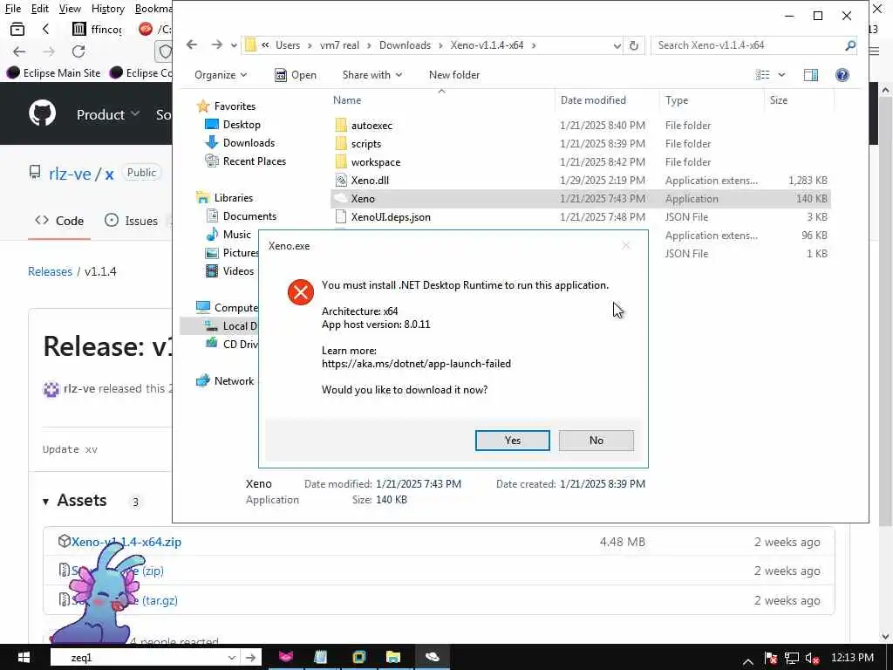Open GitHub Product menu
Viewport: 893px width, 670px height.
coord(107,114)
